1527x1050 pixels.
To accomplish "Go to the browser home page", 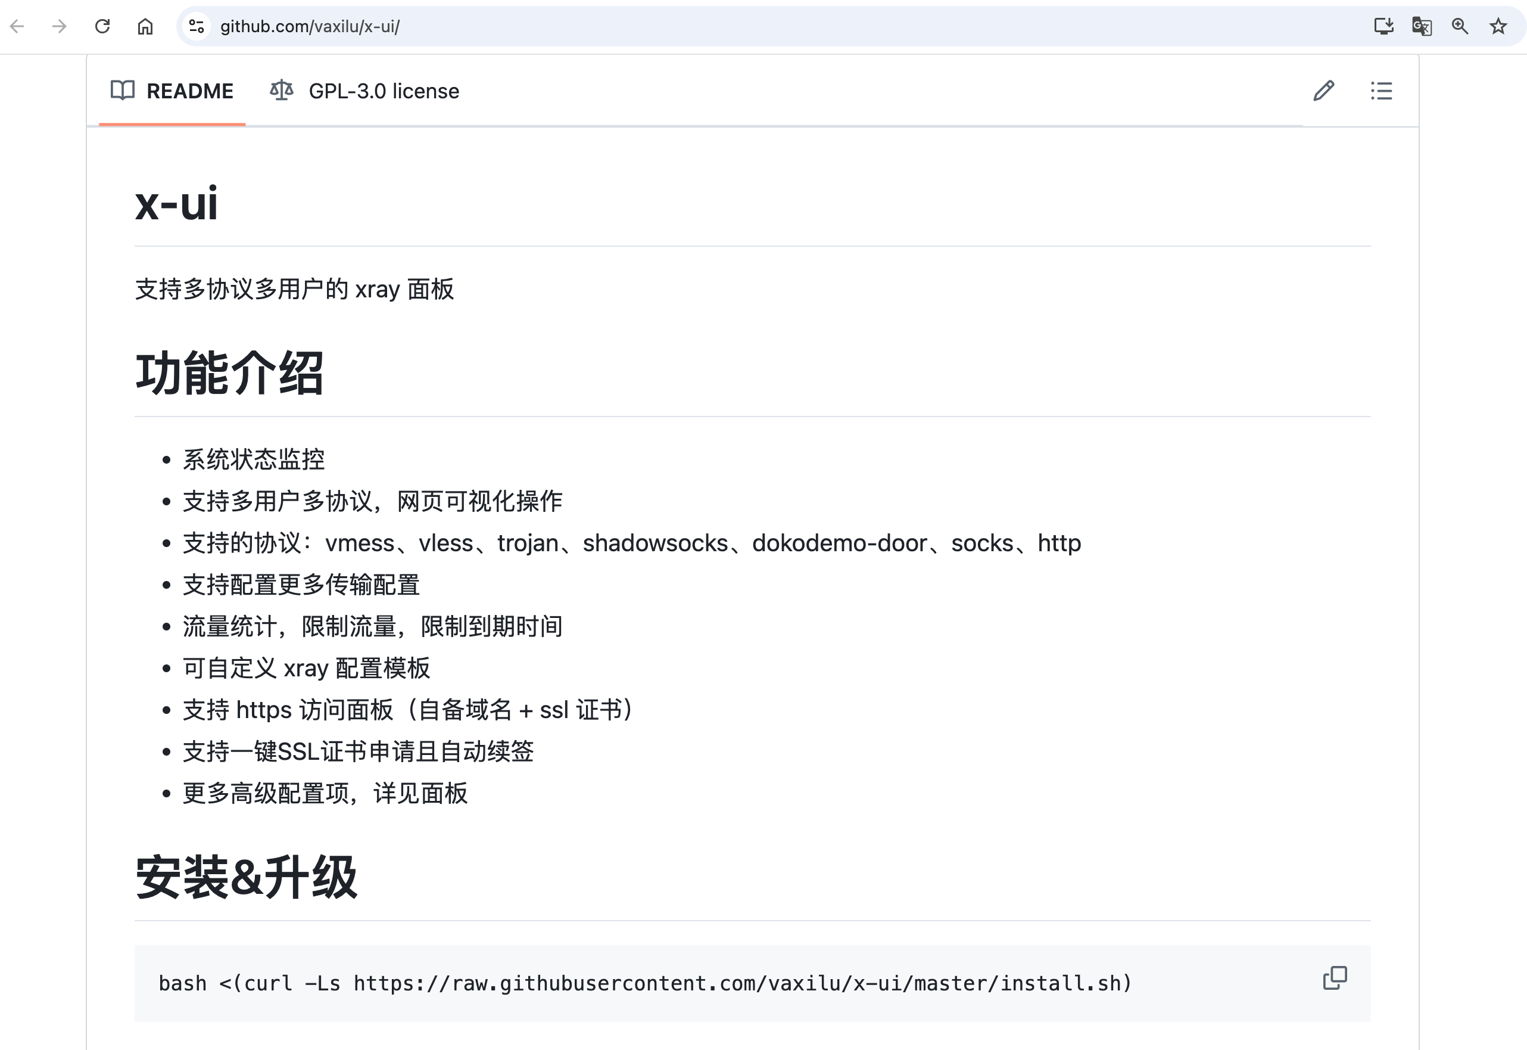I will point(145,26).
